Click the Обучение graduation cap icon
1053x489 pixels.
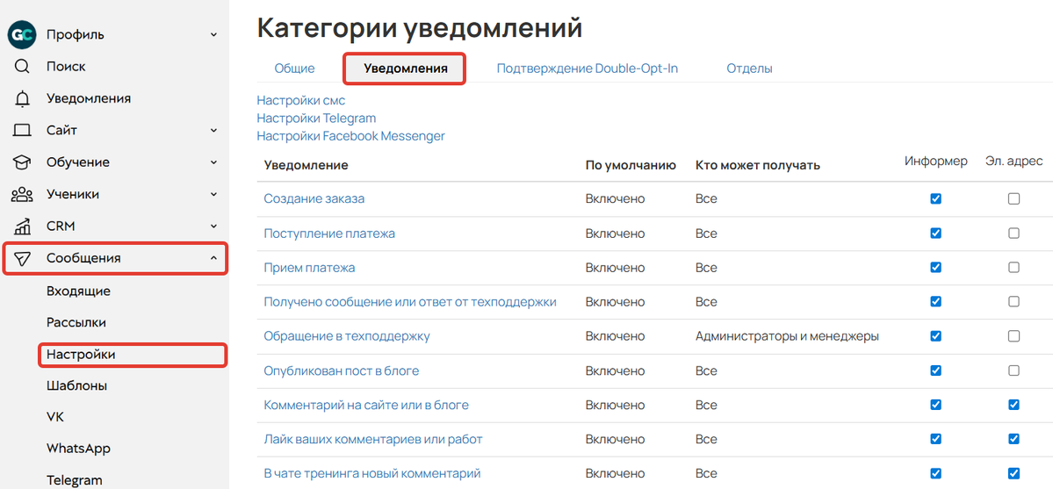tap(22, 162)
